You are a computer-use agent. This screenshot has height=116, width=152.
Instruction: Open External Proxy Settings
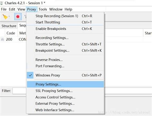click(65, 103)
